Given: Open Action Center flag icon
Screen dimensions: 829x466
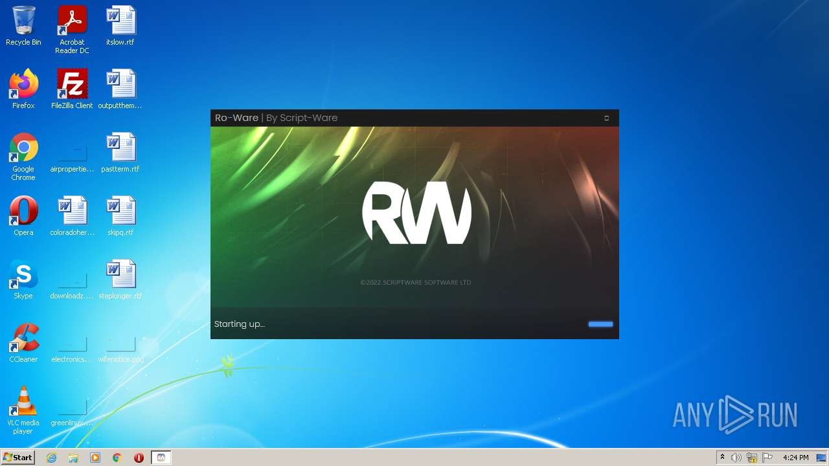Looking at the screenshot, I should click(x=767, y=458).
